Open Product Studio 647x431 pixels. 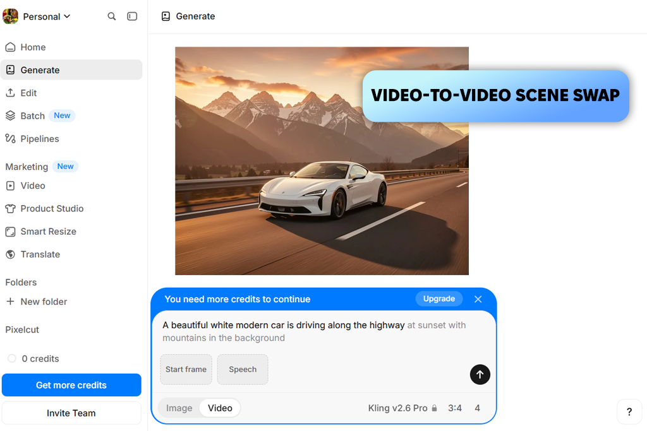[x=71, y=208]
